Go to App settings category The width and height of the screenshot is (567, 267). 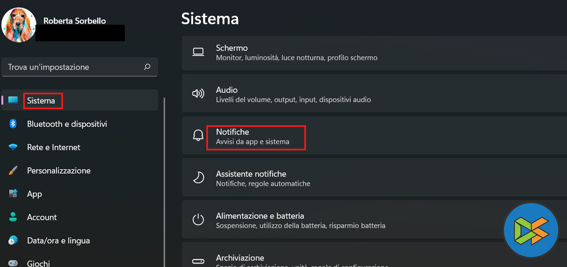[34, 194]
